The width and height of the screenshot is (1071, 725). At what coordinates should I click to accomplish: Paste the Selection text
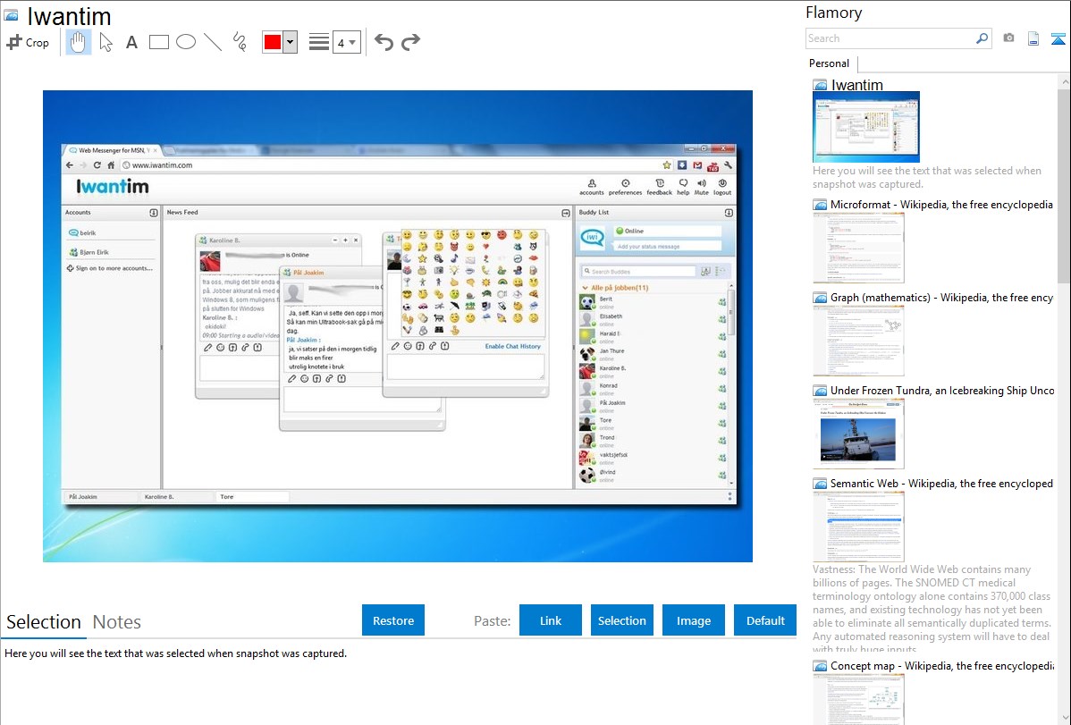click(x=621, y=620)
